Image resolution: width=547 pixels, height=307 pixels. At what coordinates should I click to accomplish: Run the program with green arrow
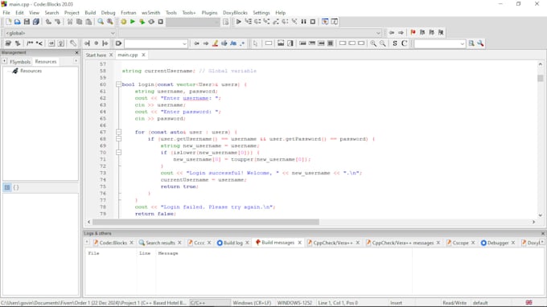point(133,22)
